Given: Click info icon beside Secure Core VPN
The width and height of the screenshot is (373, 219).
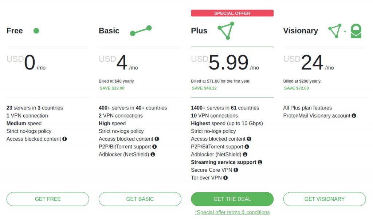Looking at the screenshot, I should point(236,170).
